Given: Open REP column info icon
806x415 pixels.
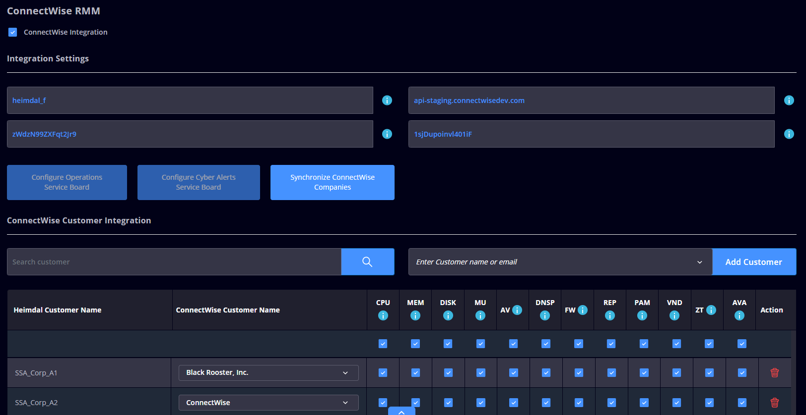Looking at the screenshot, I should [610, 315].
